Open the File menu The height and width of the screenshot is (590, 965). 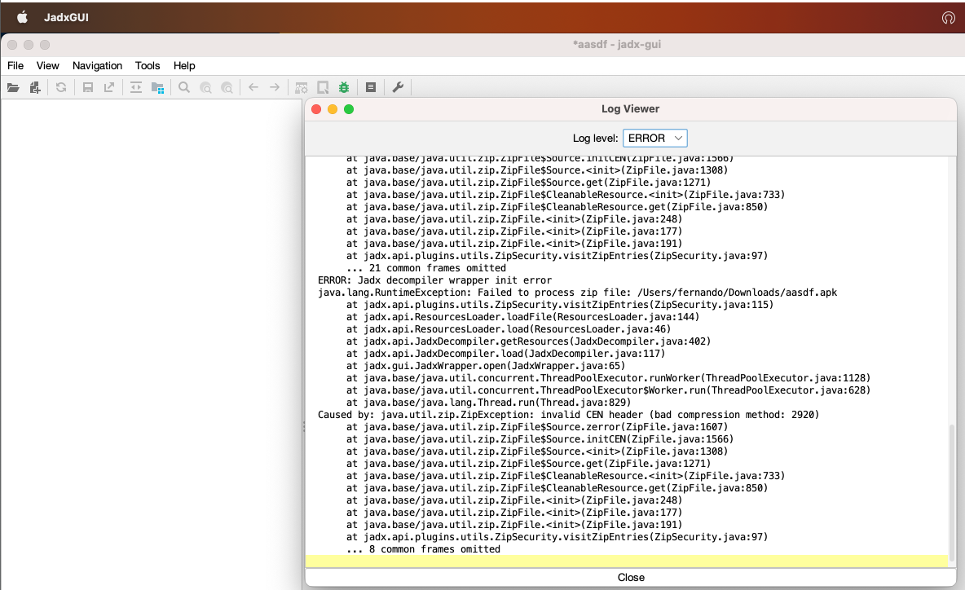tap(15, 65)
